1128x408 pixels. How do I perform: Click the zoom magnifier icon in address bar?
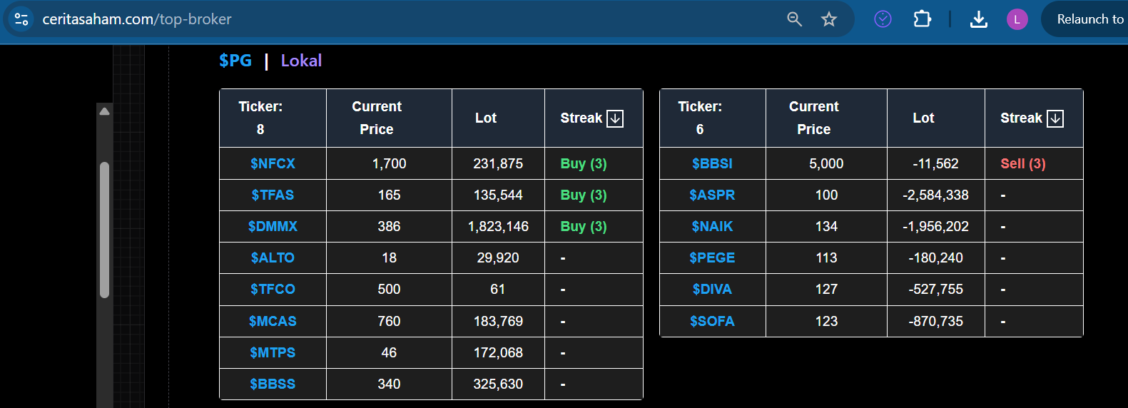point(794,19)
